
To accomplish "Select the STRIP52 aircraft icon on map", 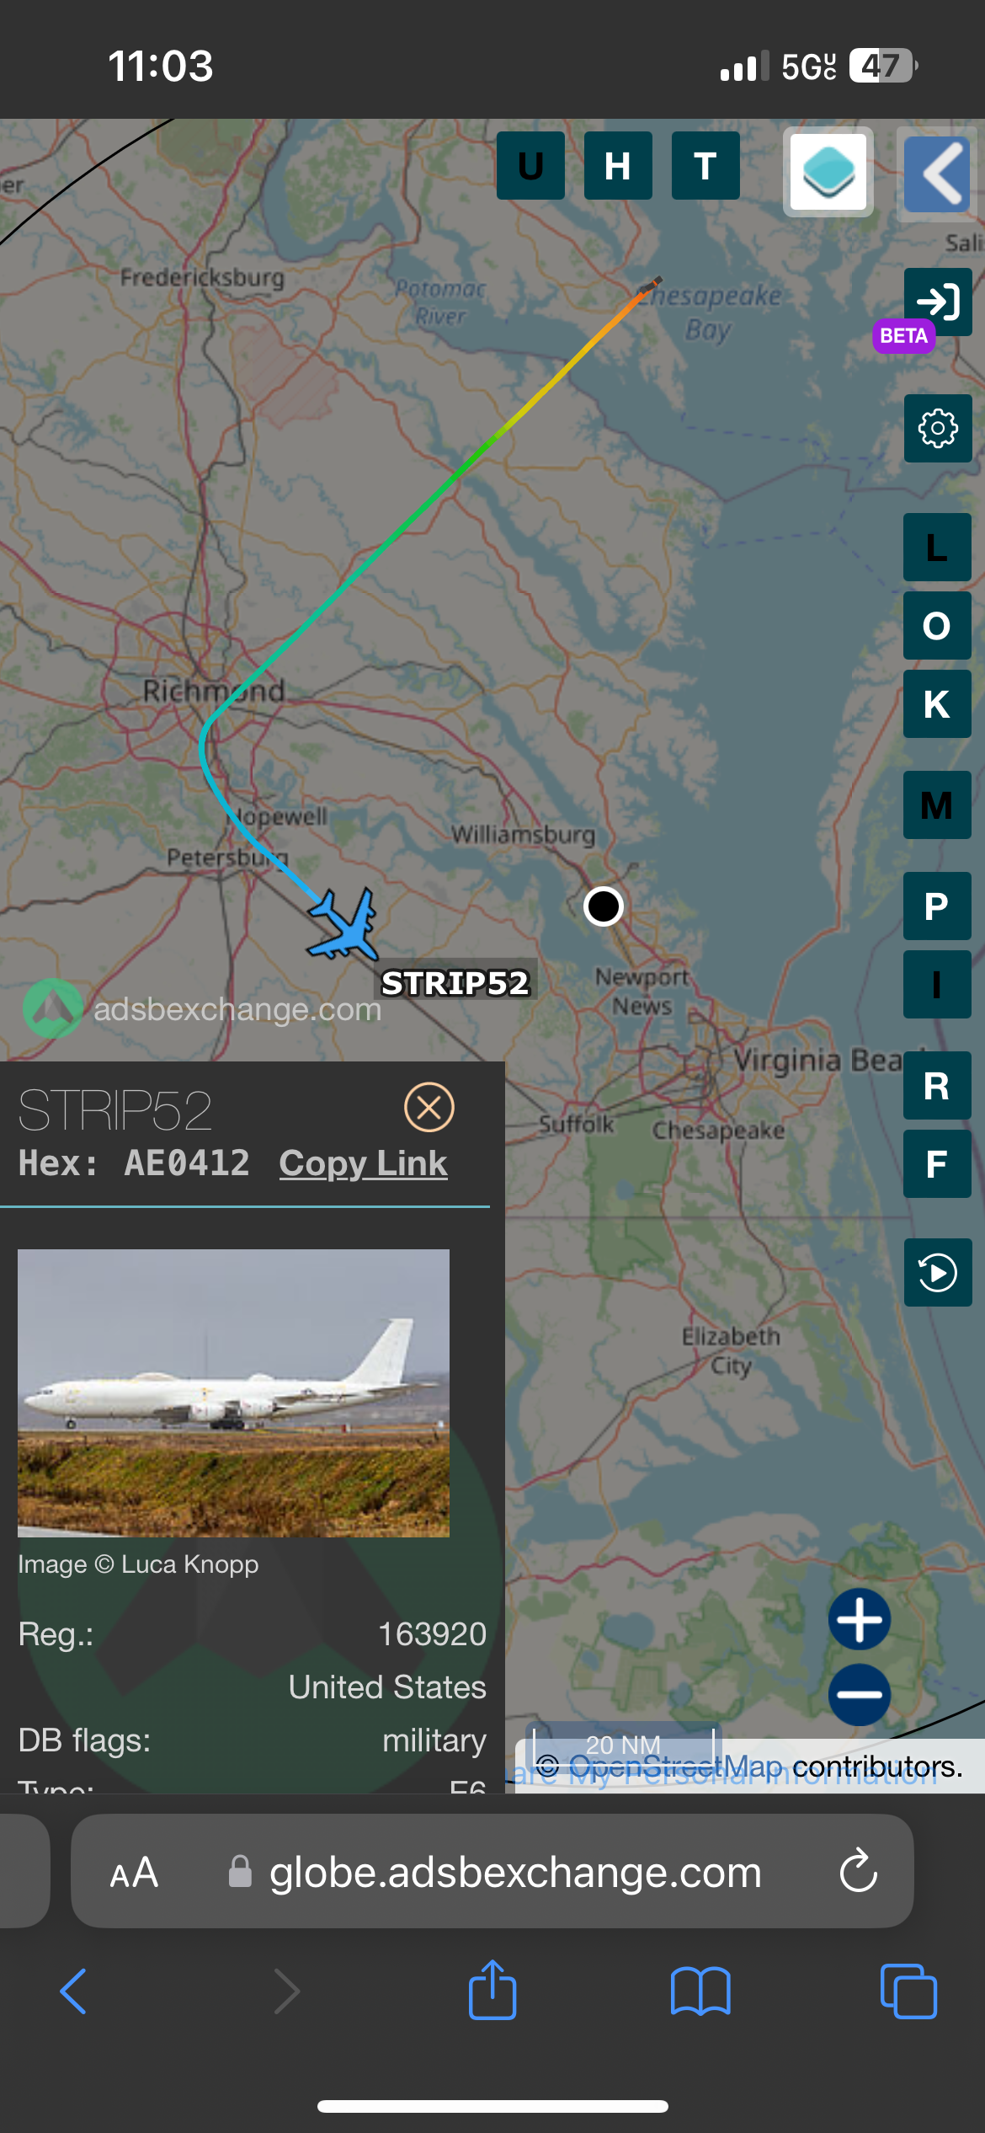I will (343, 925).
